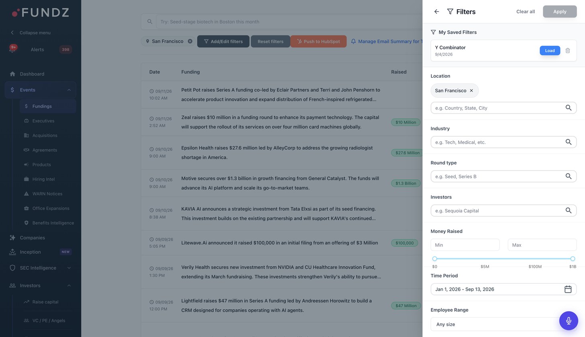
Task: Delete the Y Combinator saved filter
Action: point(568,51)
